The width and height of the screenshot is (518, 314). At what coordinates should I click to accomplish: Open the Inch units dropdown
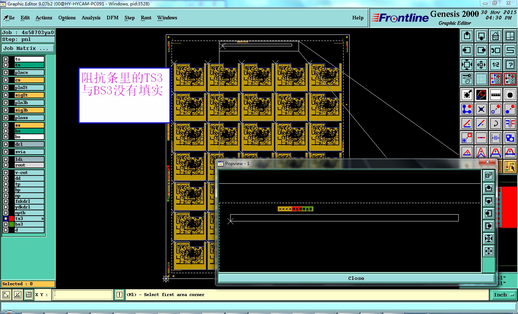[x=504, y=295]
